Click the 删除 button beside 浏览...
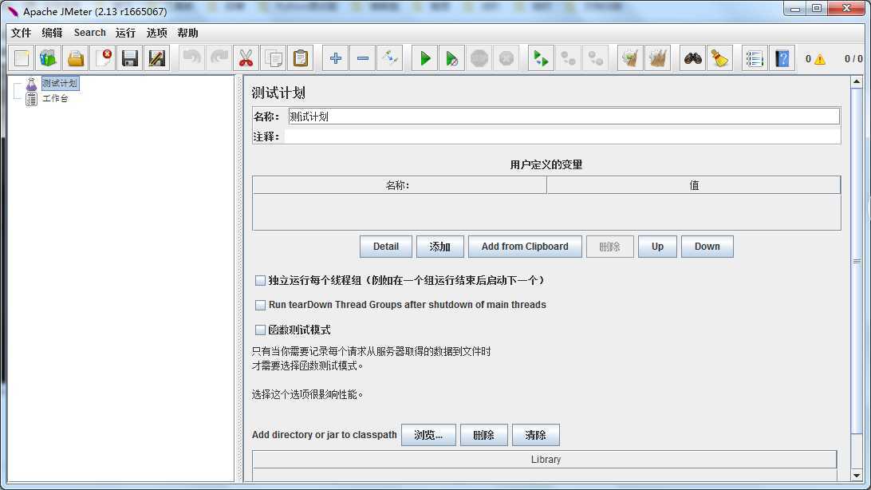The width and height of the screenshot is (871, 490). [484, 435]
